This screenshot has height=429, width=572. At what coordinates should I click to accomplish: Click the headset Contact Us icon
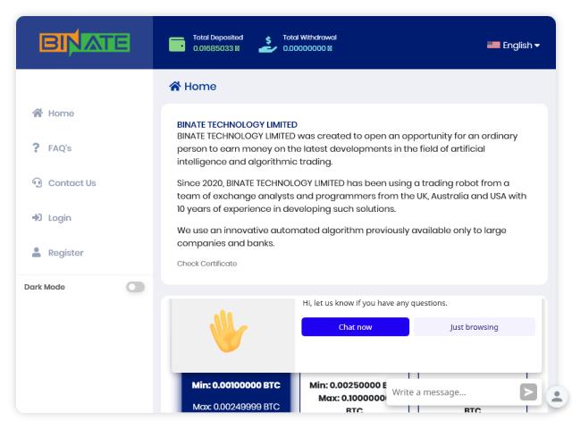(37, 182)
